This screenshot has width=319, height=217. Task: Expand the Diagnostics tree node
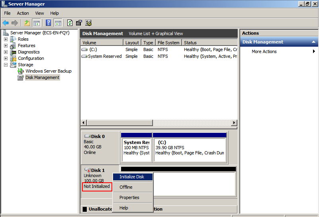tap(6, 52)
